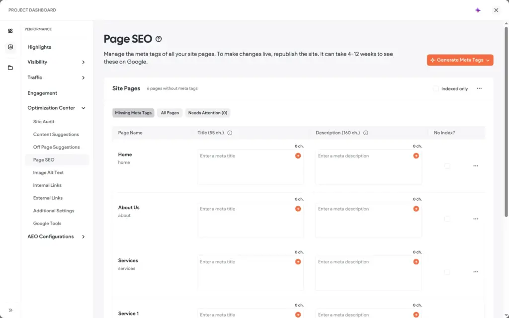This screenshot has width=509, height=318.
Task: Click the Home meta title field
Action: click(x=251, y=167)
